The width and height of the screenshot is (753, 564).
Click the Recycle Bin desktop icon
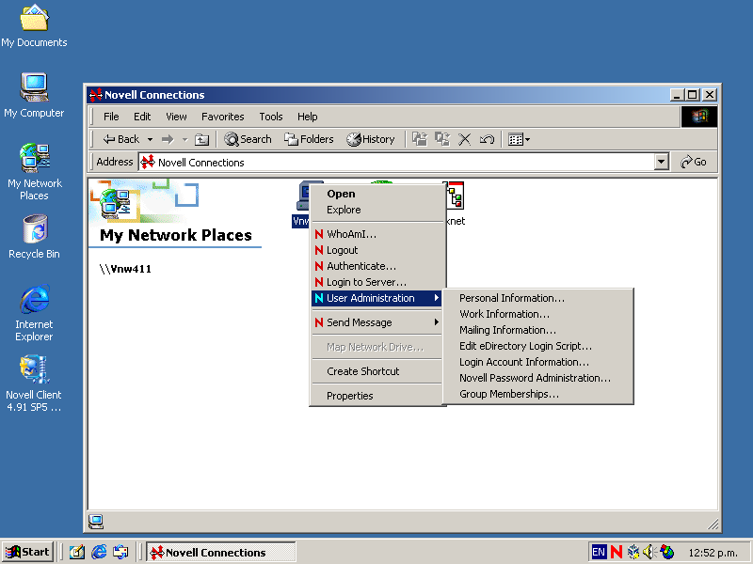tap(34, 237)
